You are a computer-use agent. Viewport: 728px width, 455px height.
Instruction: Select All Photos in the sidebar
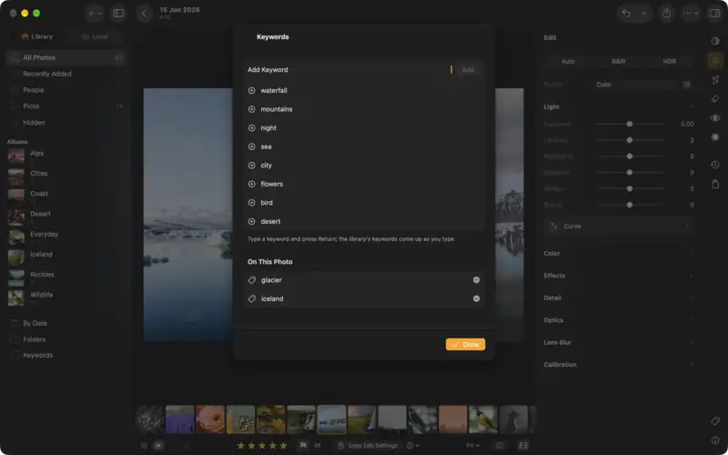[x=66, y=57]
